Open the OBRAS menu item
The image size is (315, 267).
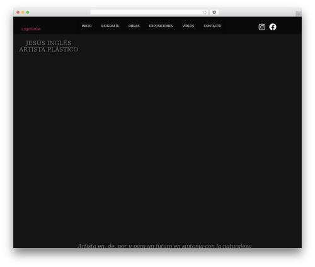(x=134, y=26)
